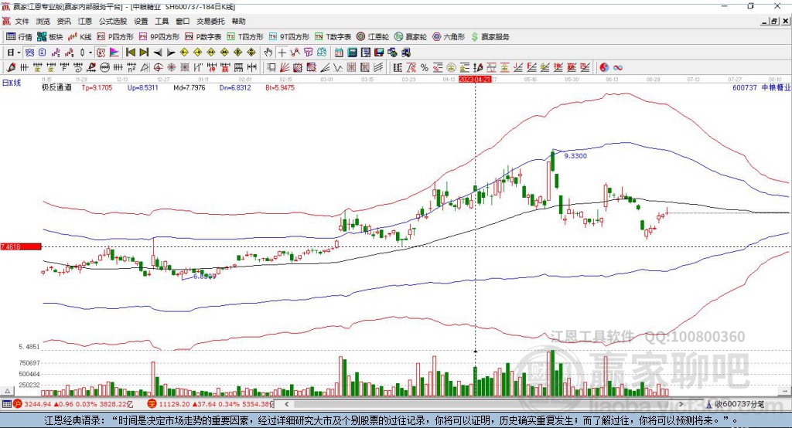This screenshot has height=428, width=792.
Task: Jump to the first bar with the skip-to-start icon
Action: pyautogui.click(x=131, y=53)
